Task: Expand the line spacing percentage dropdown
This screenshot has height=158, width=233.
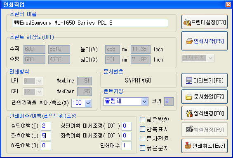Action: 88,103
